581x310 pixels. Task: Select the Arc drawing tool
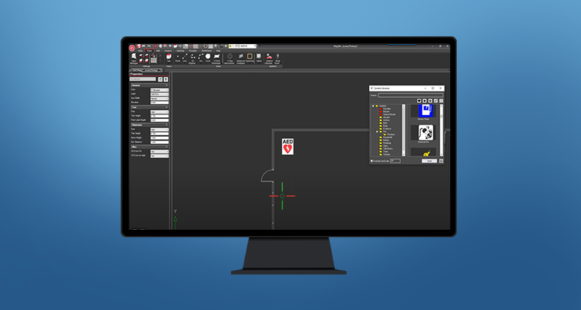(x=200, y=56)
